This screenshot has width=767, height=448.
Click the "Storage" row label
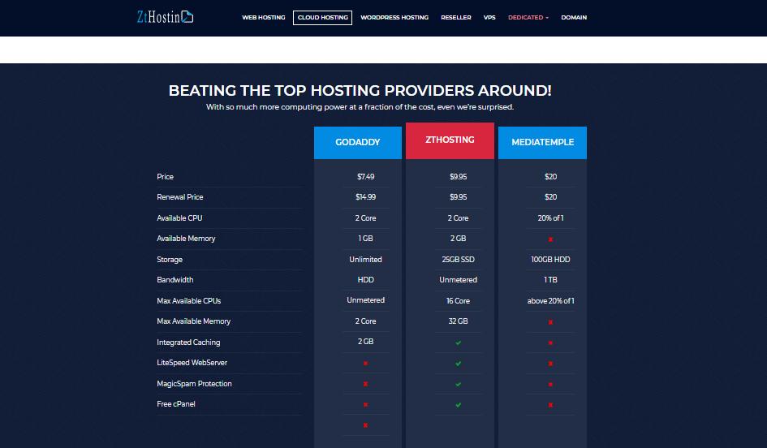coord(170,260)
